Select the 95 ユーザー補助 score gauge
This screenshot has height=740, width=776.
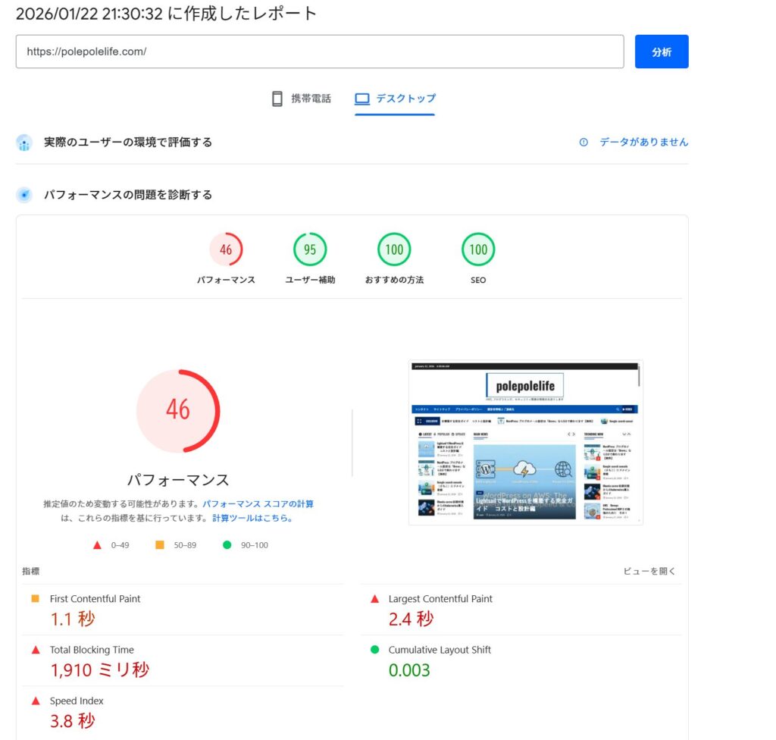click(x=310, y=249)
